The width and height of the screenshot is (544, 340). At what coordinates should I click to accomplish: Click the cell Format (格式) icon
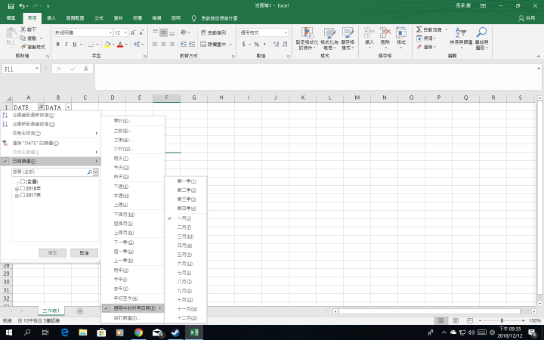point(401,33)
